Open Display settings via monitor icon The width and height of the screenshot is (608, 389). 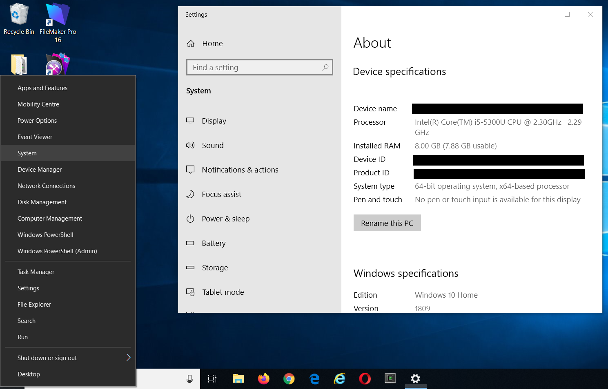pyautogui.click(x=190, y=121)
